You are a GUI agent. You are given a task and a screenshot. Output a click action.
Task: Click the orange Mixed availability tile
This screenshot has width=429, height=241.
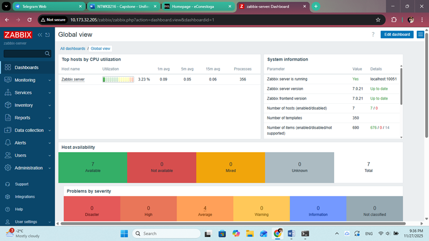(231, 167)
